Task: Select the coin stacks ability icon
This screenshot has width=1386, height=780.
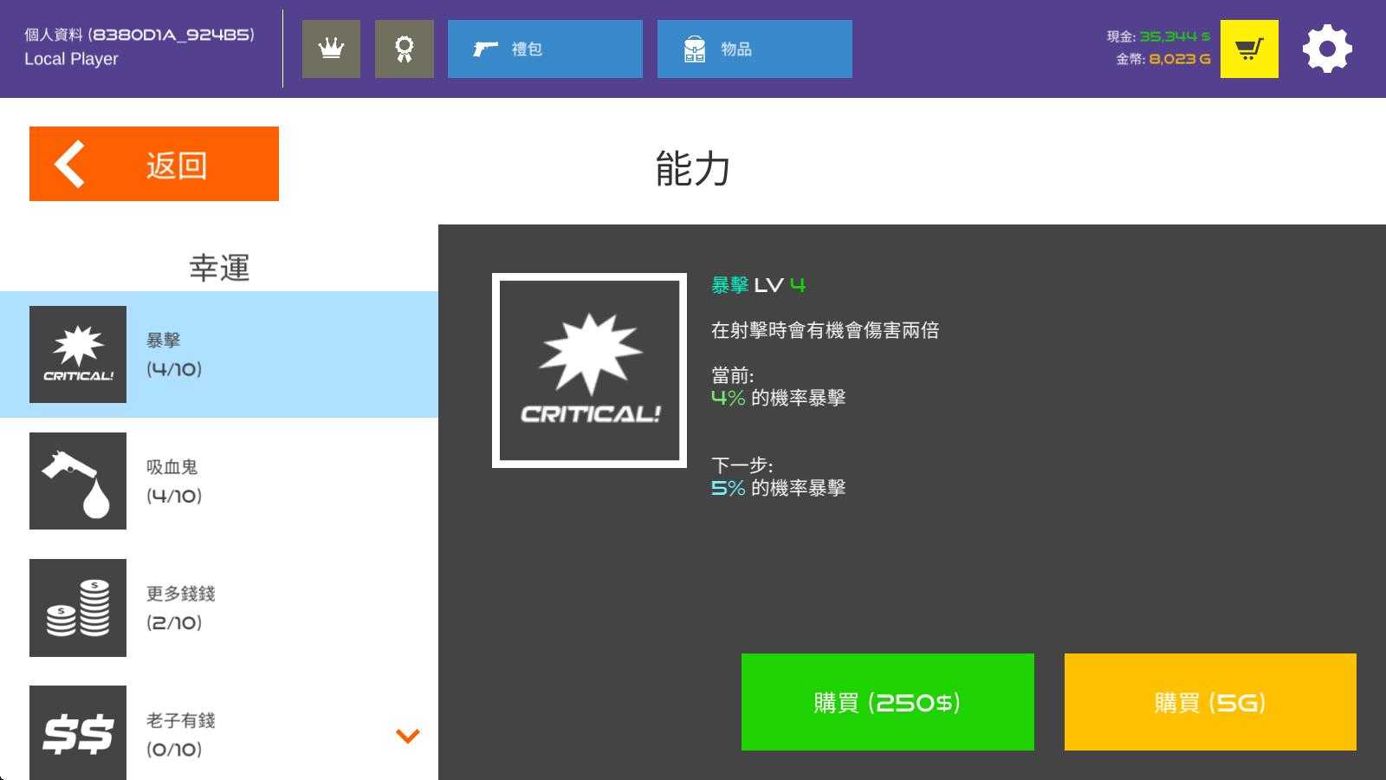Action: point(78,608)
